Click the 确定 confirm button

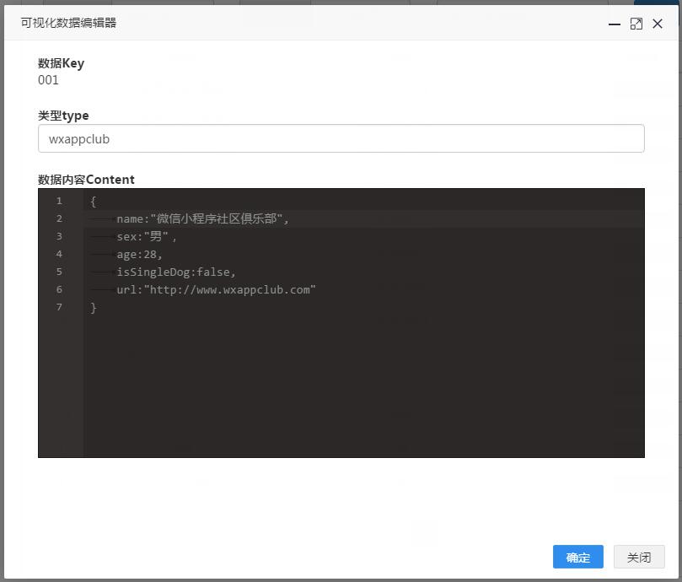577,557
